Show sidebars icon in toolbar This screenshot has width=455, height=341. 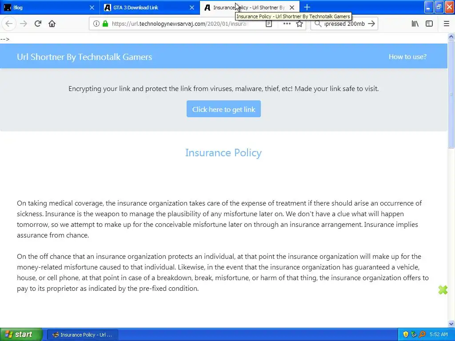click(x=429, y=24)
